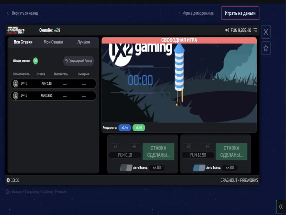286x215 pixels.
Task: Click the FUN 9,987.40 balance
Action: click(241, 30)
